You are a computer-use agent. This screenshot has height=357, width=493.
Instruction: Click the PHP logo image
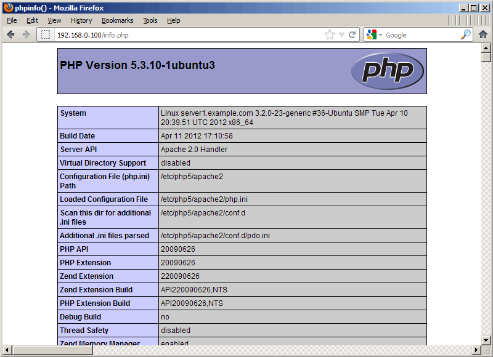tap(388, 71)
